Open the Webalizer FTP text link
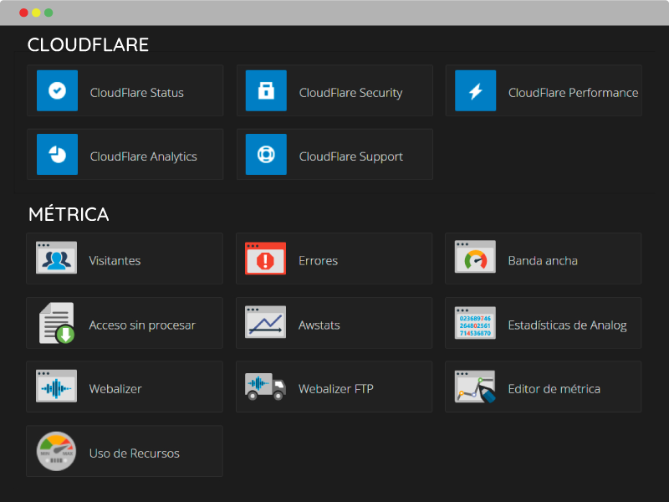Viewport: 669px width, 502px height. point(336,389)
